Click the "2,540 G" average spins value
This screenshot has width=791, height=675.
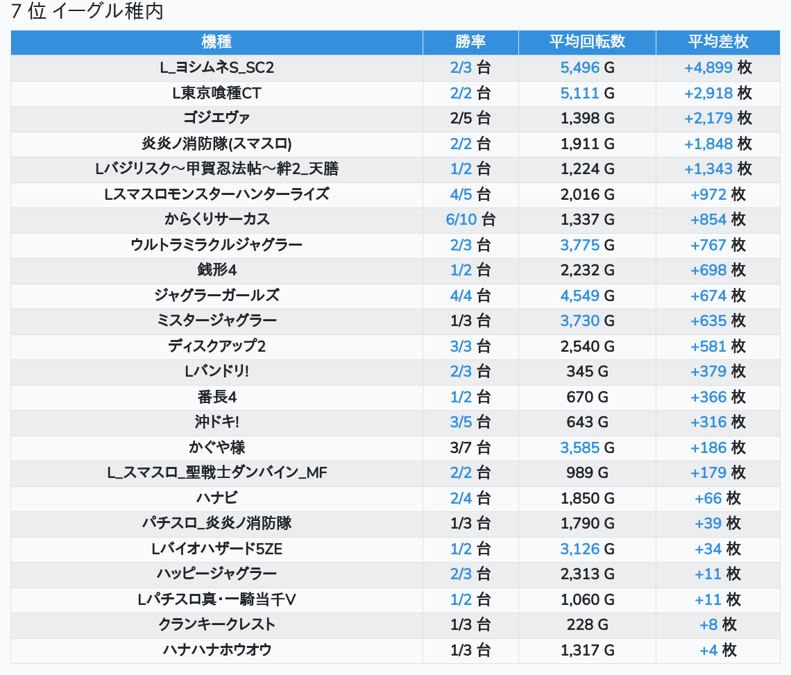(x=587, y=347)
